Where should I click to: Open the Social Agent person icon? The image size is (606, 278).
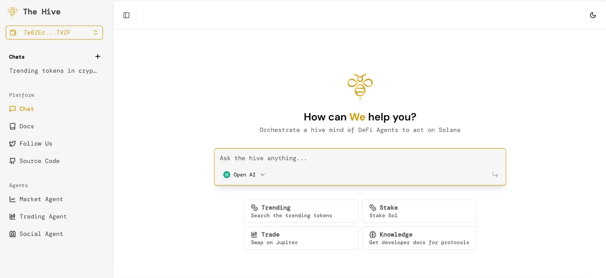pos(12,234)
